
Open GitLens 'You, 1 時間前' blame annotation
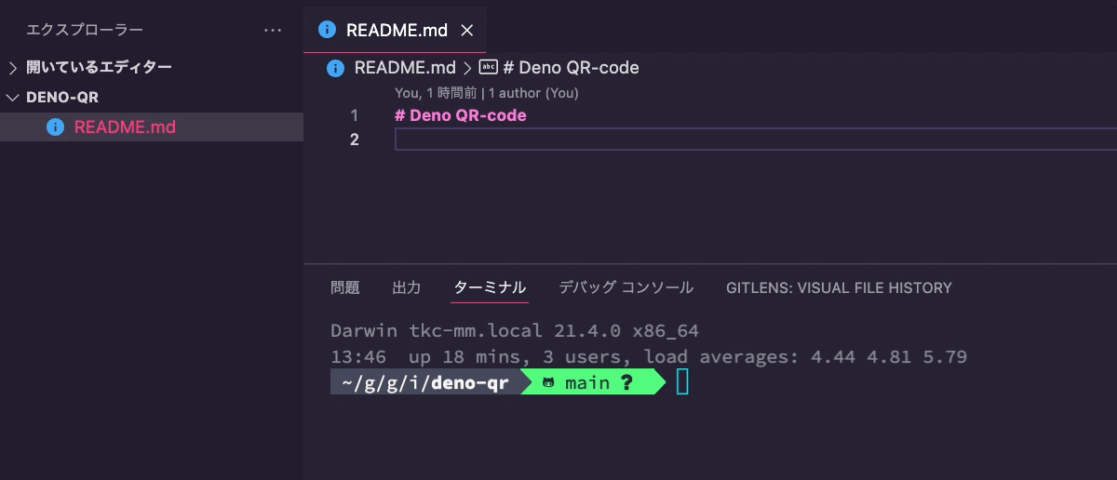(436, 93)
